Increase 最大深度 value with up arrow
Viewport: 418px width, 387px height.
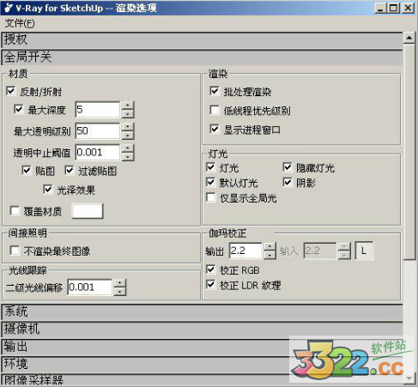[x=128, y=105]
